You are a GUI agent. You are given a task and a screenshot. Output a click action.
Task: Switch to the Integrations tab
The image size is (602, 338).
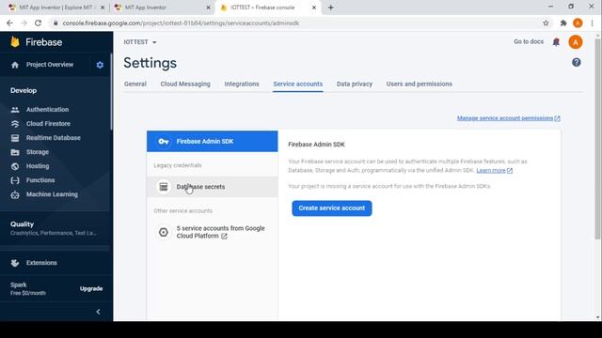[242, 84]
